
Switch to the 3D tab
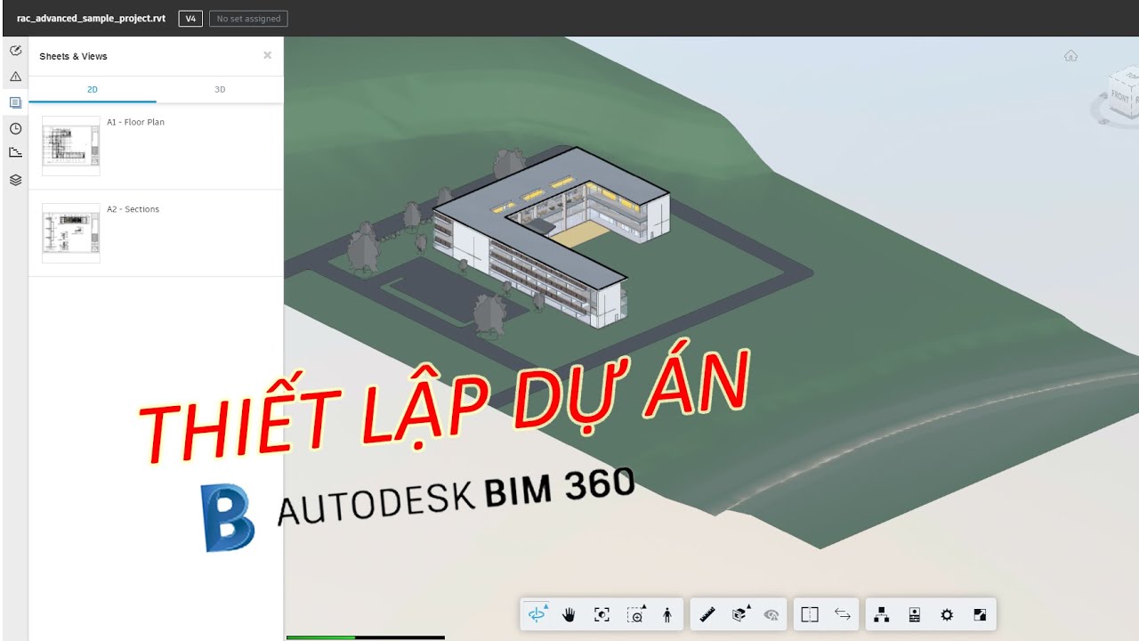coord(220,89)
